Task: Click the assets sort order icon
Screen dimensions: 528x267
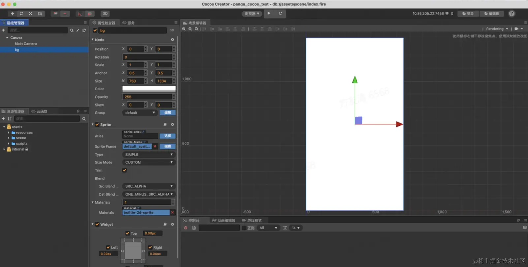Action: (x=10, y=119)
